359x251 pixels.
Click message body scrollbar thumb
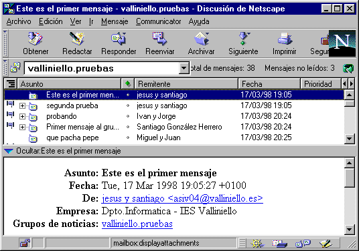pyautogui.click(x=350, y=178)
